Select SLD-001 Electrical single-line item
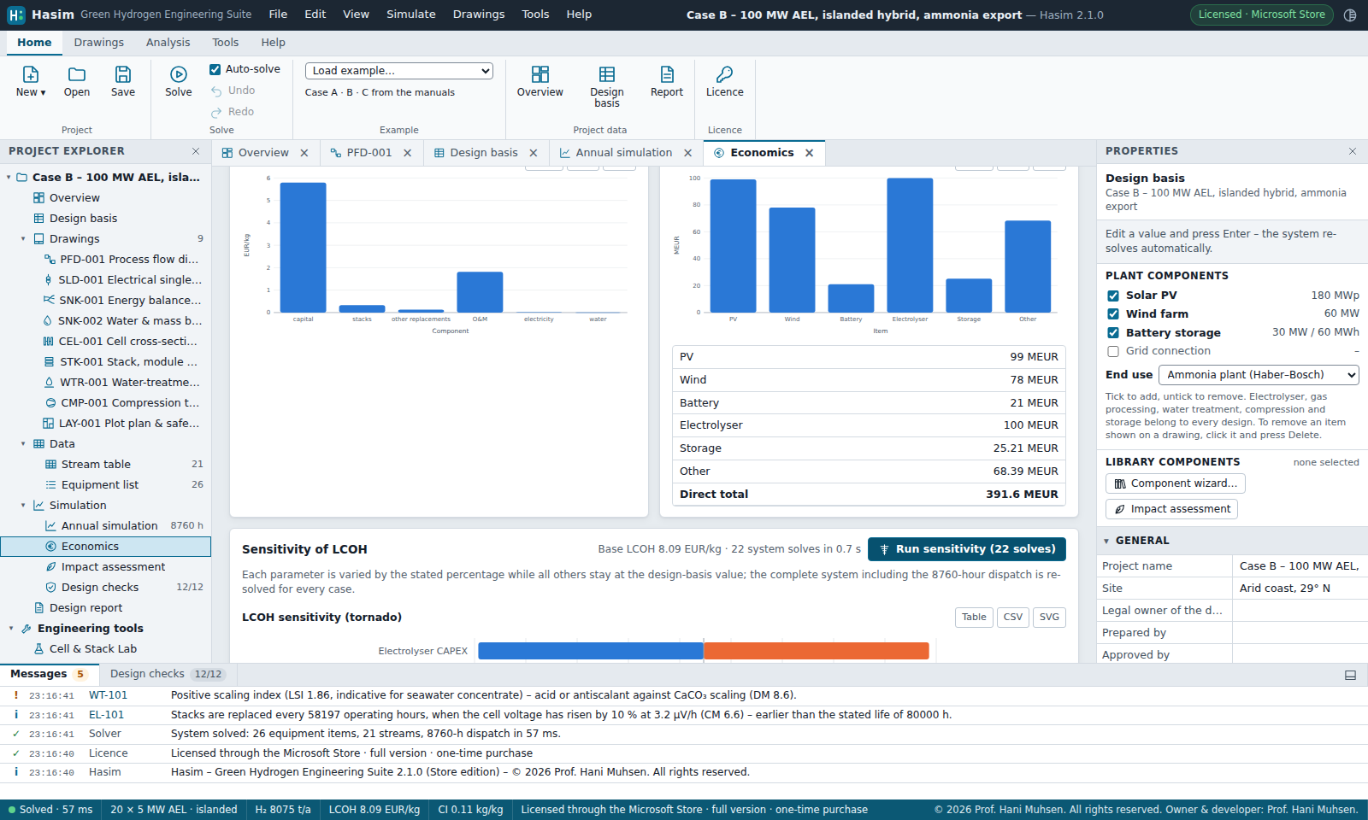Image resolution: width=1368 pixels, height=820 pixels. pos(106,280)
